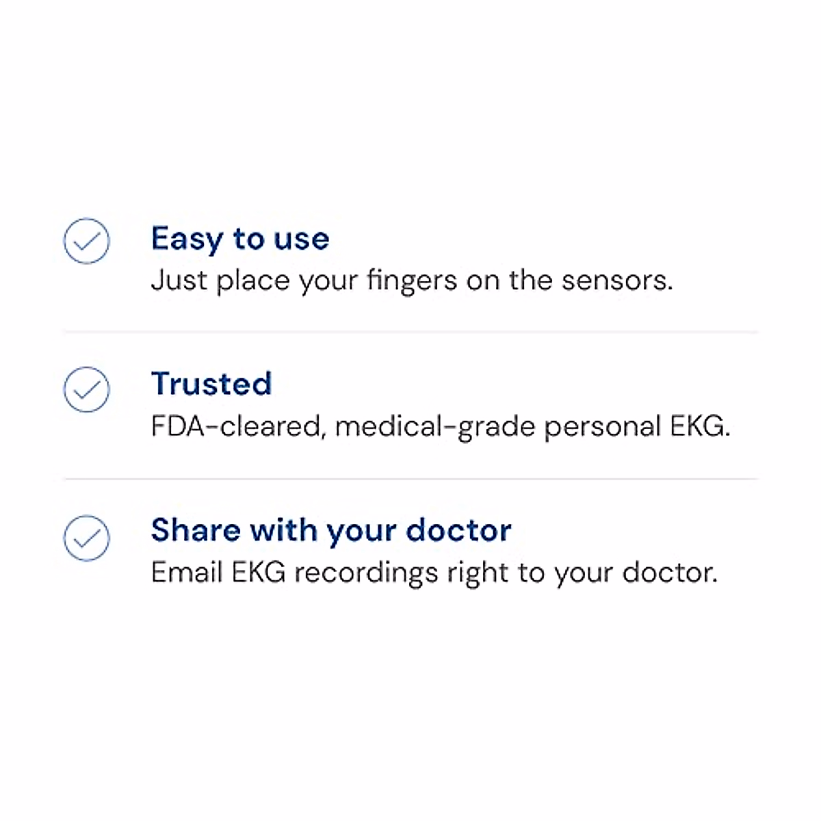Viewport: 821px width, 821px height.
Task: Click the "Just place your fingers" description line
Action: pyautogui.click(x=412, y=281)
